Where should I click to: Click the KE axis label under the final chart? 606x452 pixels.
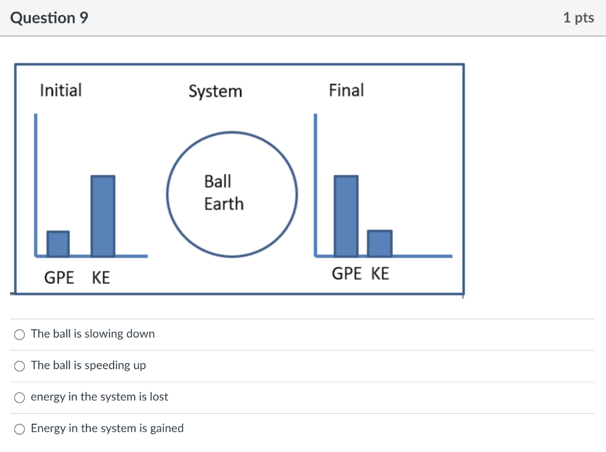379,273
